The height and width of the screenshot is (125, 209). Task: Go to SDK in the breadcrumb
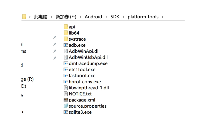115,17
